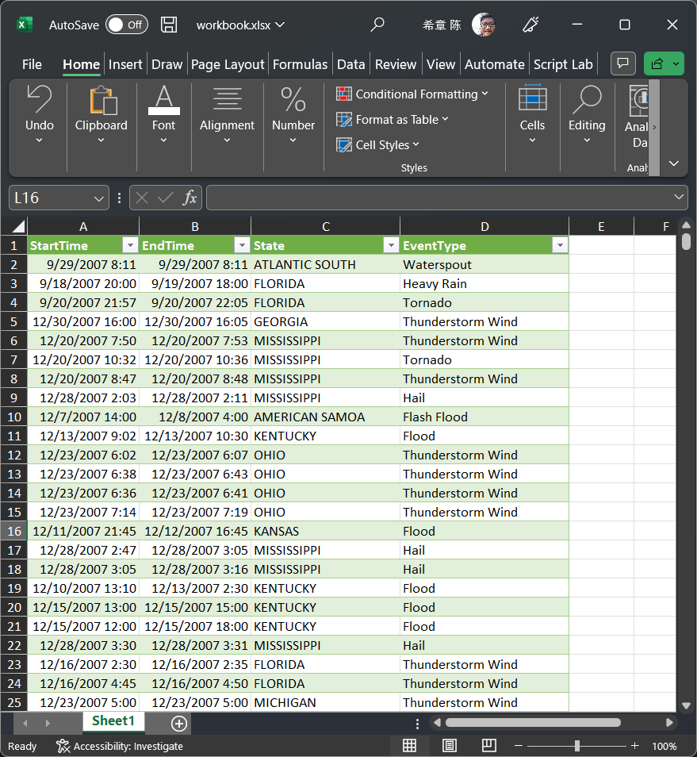Open the search magnifier in the title bar
The height and width of the screenshot is (757, 697).
tap(377, 24)
